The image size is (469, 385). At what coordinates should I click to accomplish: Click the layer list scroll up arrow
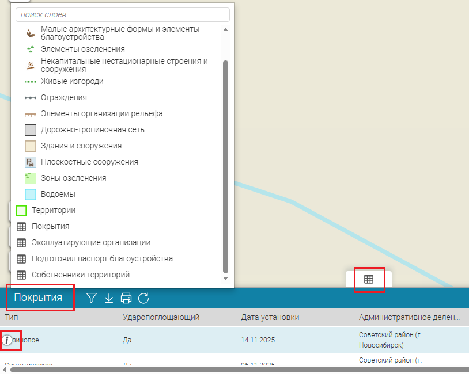(x=225, y=30)
